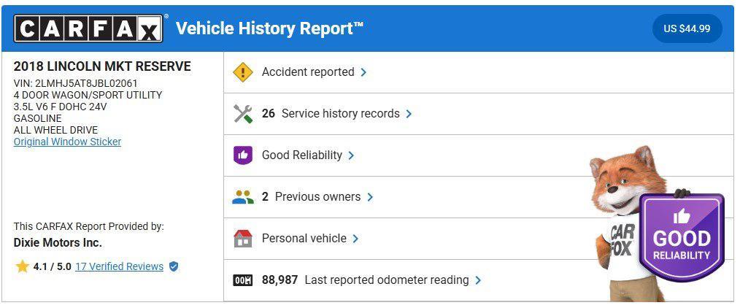Click the house personal vehicle icon
The height and width of the screenshot is (308, 740).
pyautogui.click(x=242, y=239)
